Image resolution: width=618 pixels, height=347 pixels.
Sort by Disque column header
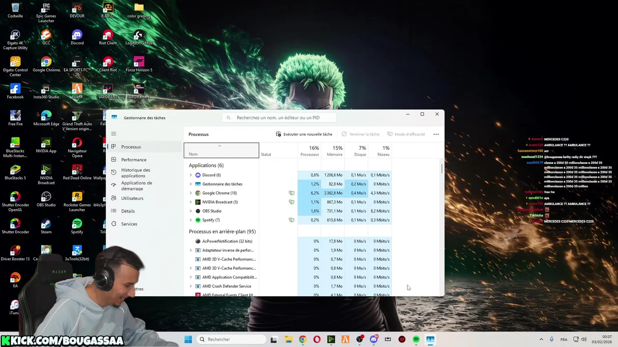pos(356,150)
